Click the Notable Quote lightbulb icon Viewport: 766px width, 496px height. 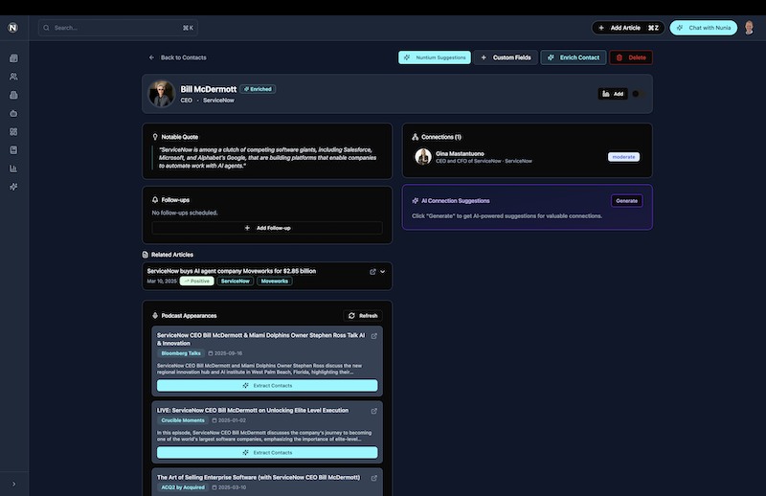155,137
